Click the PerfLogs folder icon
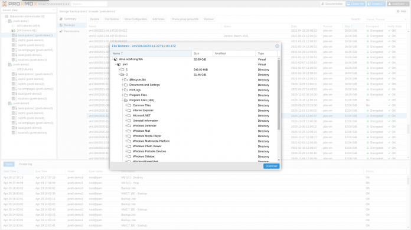The height and width of the screenshot is (230, 411). pos(126,90)
